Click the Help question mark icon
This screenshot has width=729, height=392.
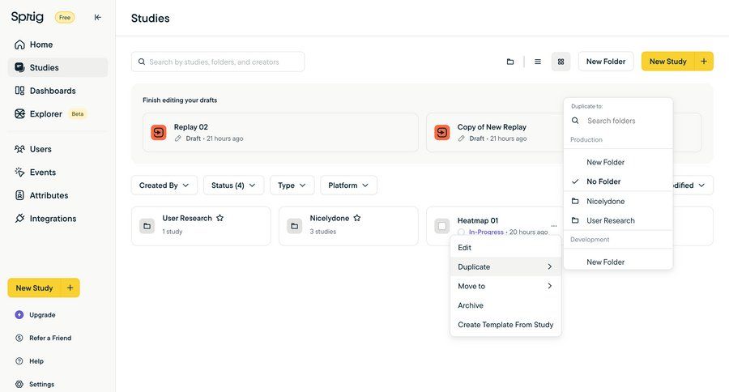[x=19, y=361]
